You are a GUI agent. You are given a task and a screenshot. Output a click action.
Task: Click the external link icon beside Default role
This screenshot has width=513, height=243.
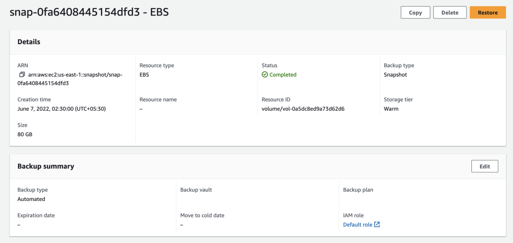[377, 224]
